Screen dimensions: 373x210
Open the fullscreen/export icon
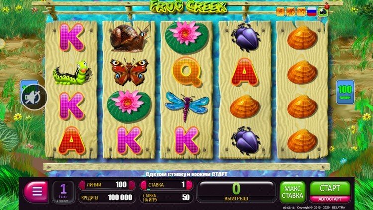(301, 12)
